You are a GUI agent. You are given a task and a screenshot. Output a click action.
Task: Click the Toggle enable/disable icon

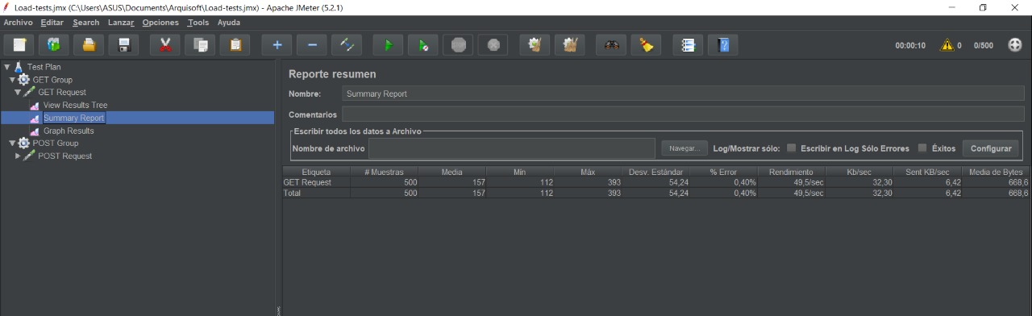pos(347,45)
